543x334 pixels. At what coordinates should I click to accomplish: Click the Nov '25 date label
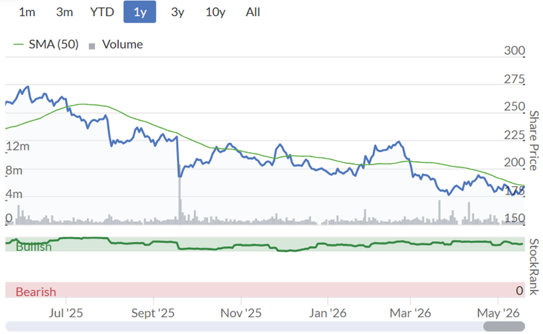pos(241,313)
